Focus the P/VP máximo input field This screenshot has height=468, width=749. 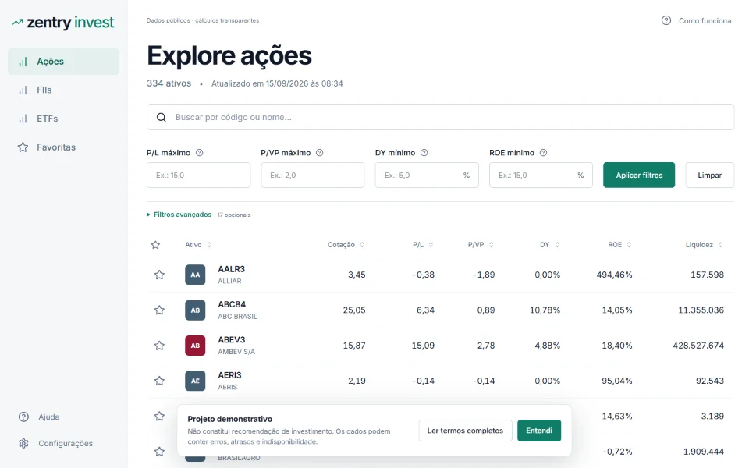(313, 175)
